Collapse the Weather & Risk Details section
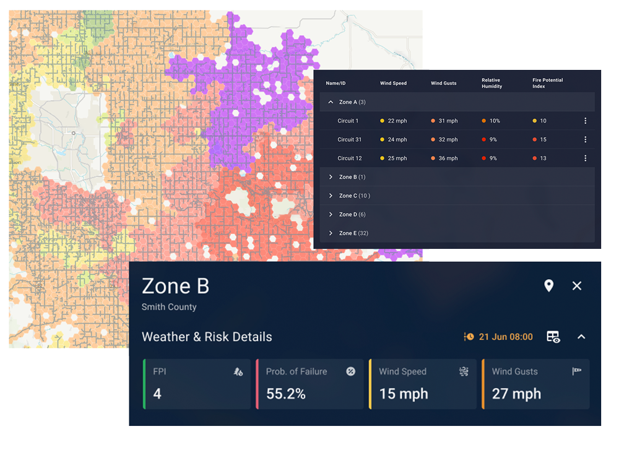 point(581,337)
